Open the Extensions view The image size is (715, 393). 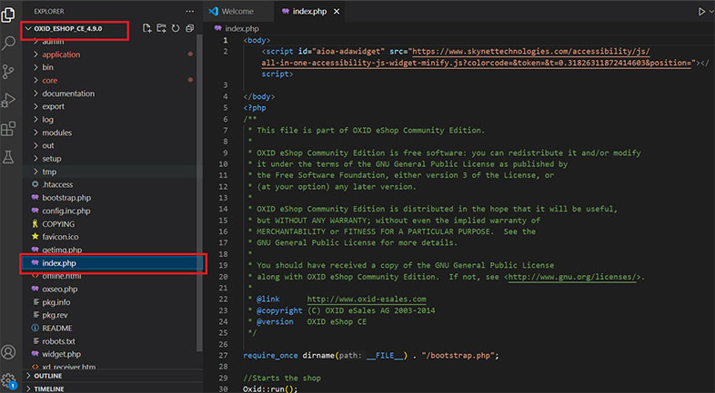tap(10, 129)
